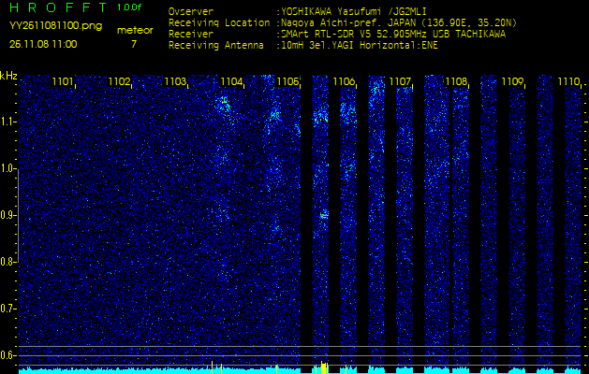Click the 1110 time marker
The image size is (589, 374).
click(569, 81)
